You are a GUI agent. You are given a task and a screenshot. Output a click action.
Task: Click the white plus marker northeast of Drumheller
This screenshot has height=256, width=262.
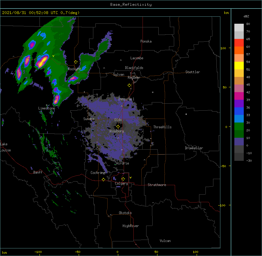point(186,114)
